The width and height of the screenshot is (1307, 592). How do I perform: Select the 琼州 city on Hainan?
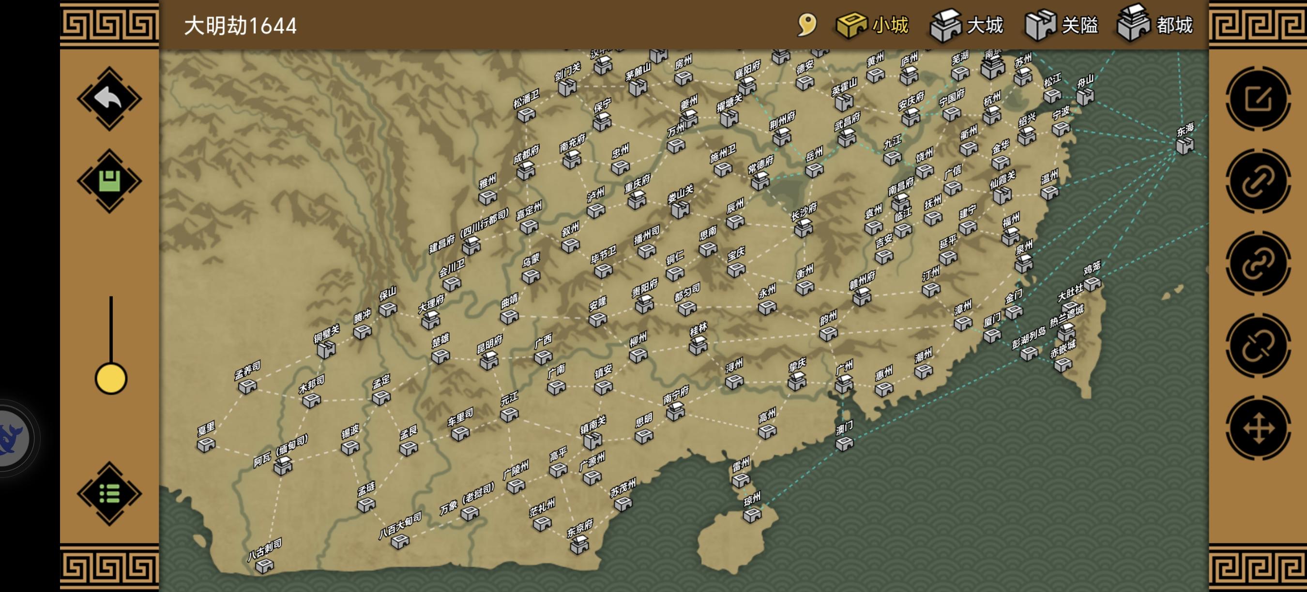tap(752, 516)
